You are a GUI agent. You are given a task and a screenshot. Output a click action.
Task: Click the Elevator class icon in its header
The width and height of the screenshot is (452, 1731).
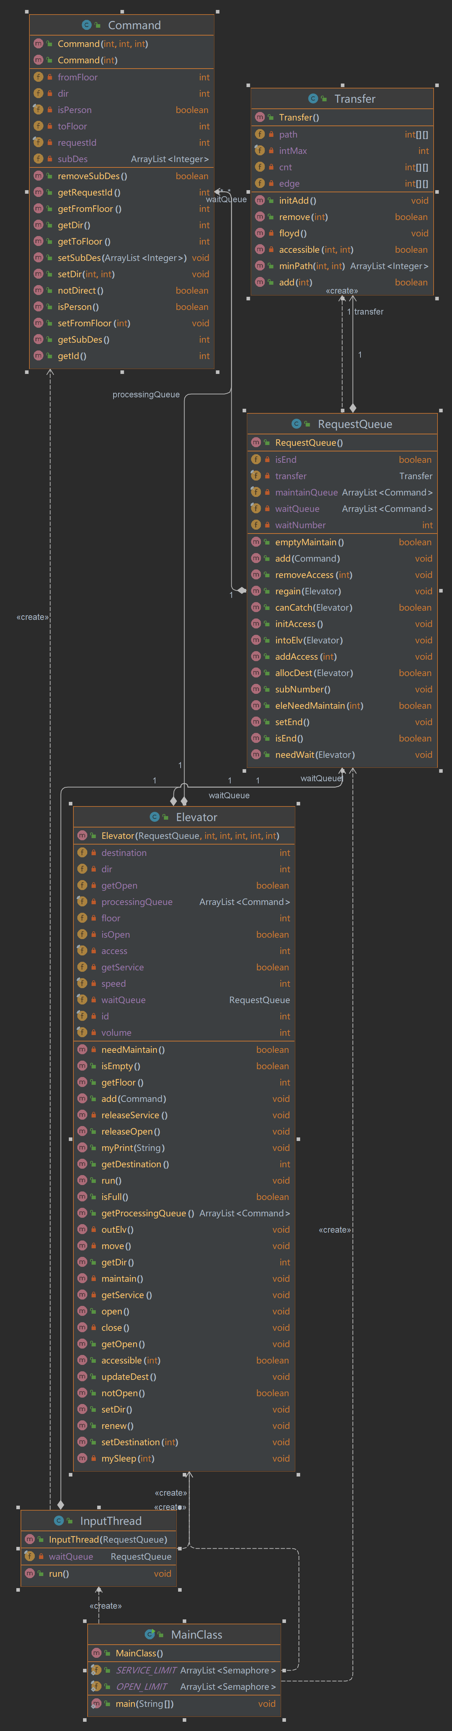point(154,817)
